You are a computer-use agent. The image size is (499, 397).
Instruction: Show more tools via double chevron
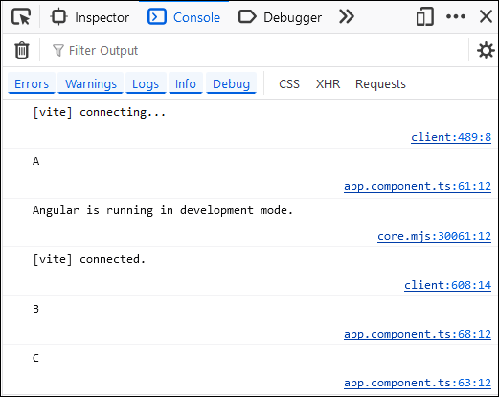pyautogui.click(x=347, y=16)
